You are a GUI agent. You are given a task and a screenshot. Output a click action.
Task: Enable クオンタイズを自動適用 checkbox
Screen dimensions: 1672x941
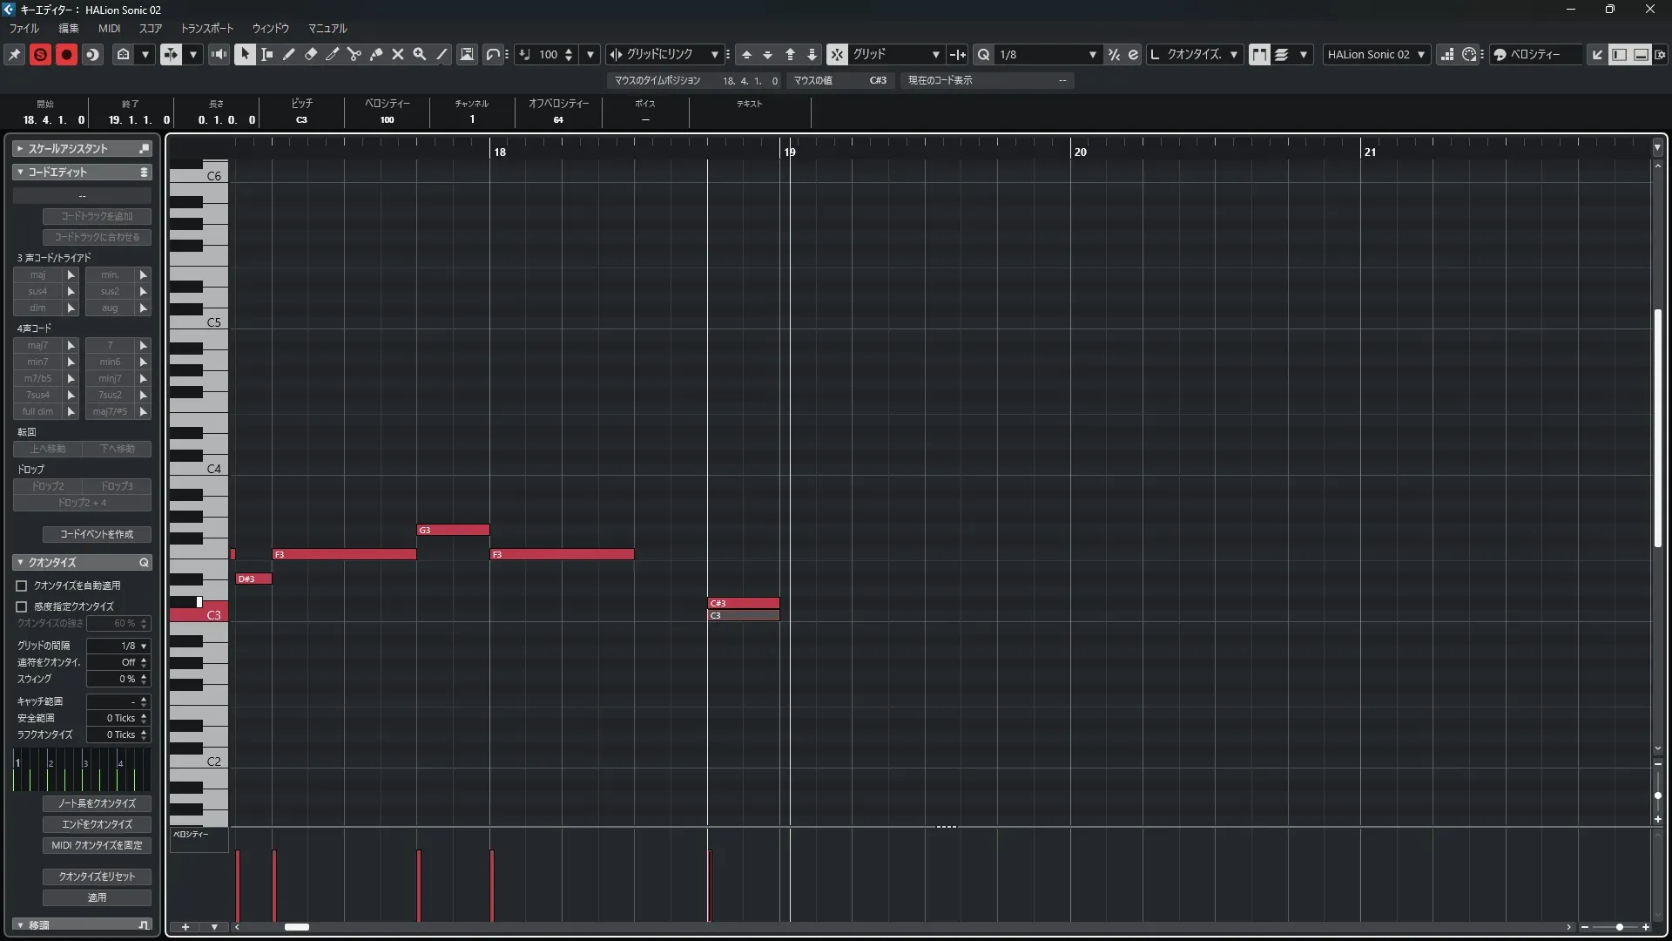click(22, 586)
